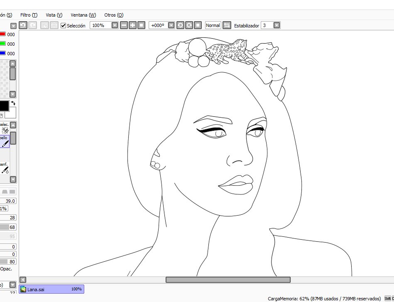This screenshot has width=394, height=302.
Task: Select the watercolor-style tool labeled 'senf.'
Action: (5, 168)
